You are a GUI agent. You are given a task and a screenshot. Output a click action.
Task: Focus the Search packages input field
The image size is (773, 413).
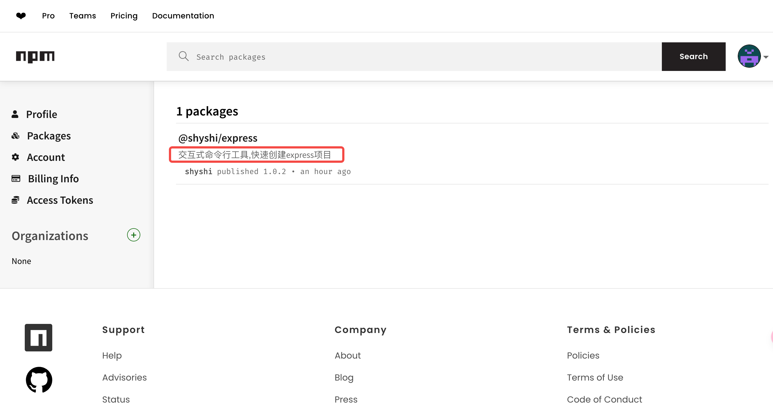(x=414, y=56)
